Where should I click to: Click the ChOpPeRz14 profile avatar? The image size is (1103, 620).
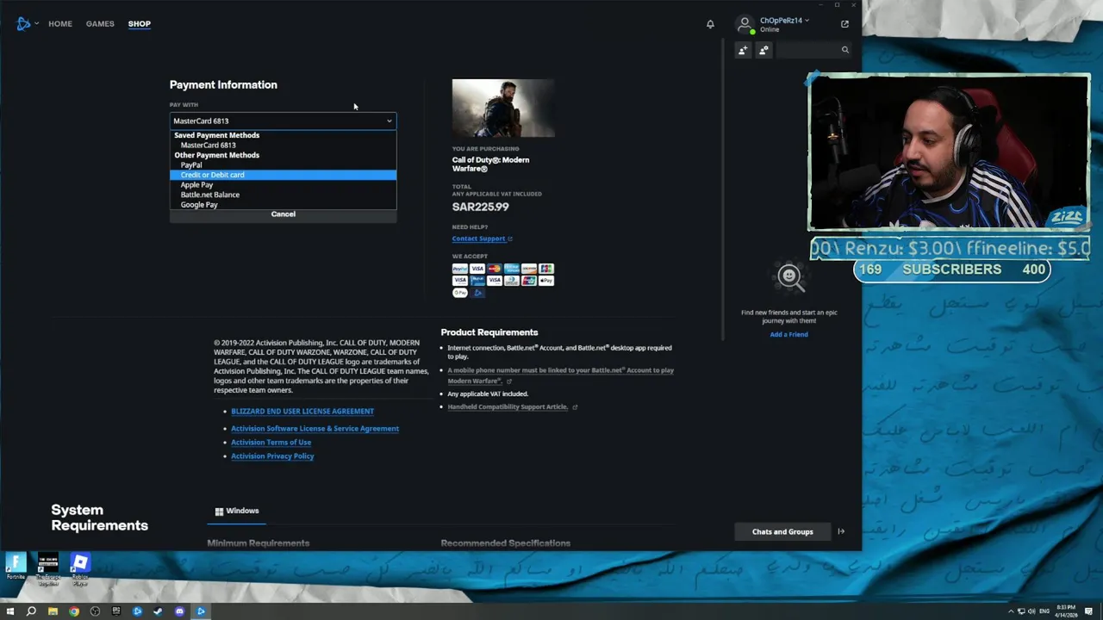[x=745, y=24]
